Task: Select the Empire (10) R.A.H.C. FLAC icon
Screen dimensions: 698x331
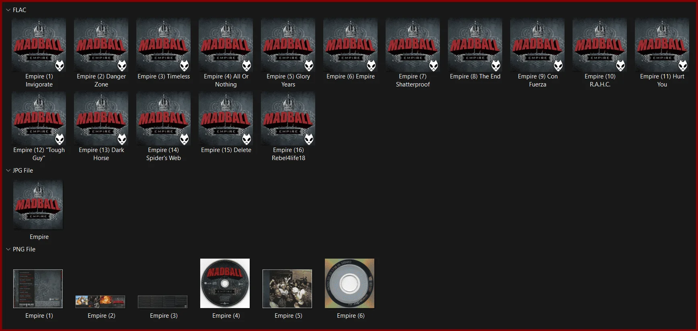Action: tap(600, 45)
